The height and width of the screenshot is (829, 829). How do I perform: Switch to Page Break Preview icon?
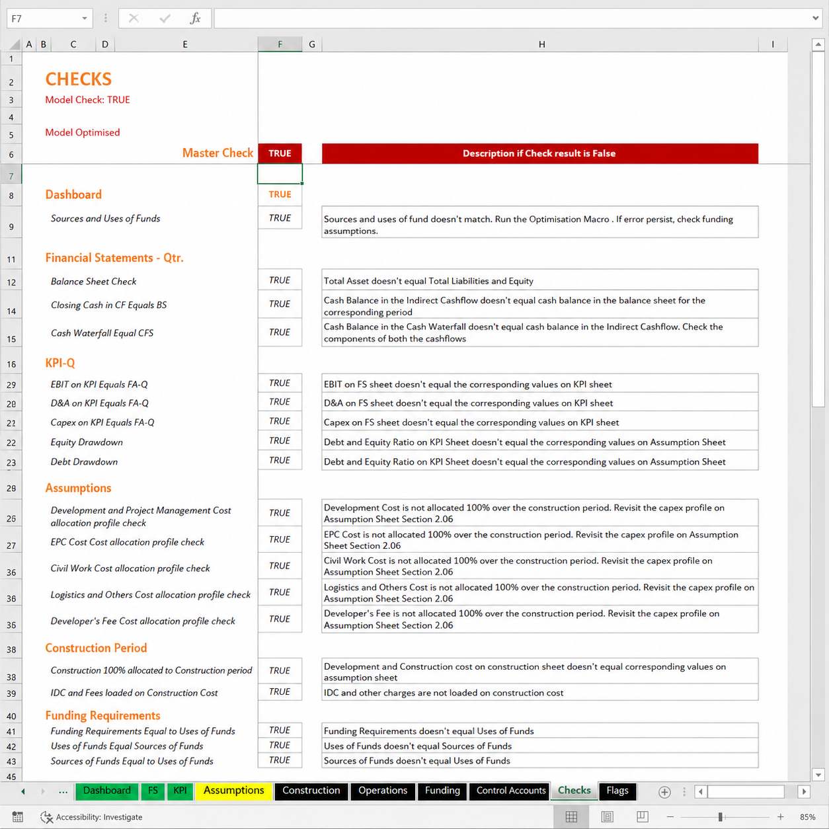642,817
